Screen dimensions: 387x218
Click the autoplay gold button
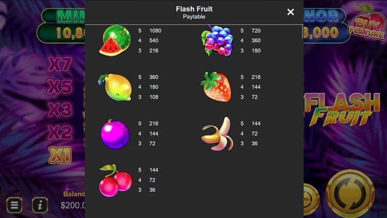point(310,199)
